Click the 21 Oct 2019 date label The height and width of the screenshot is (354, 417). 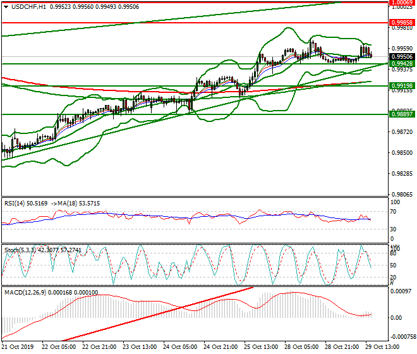click(17, 347)
